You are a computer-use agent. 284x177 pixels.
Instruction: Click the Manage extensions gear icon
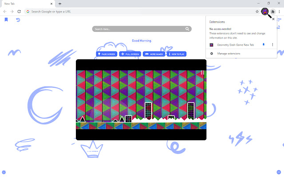[x=212, y=54]
